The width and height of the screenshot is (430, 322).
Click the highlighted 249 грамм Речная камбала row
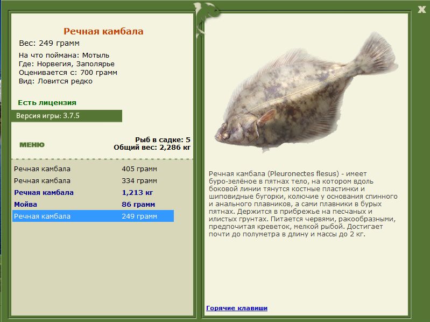pyautogui.click(x=93, y=216)
